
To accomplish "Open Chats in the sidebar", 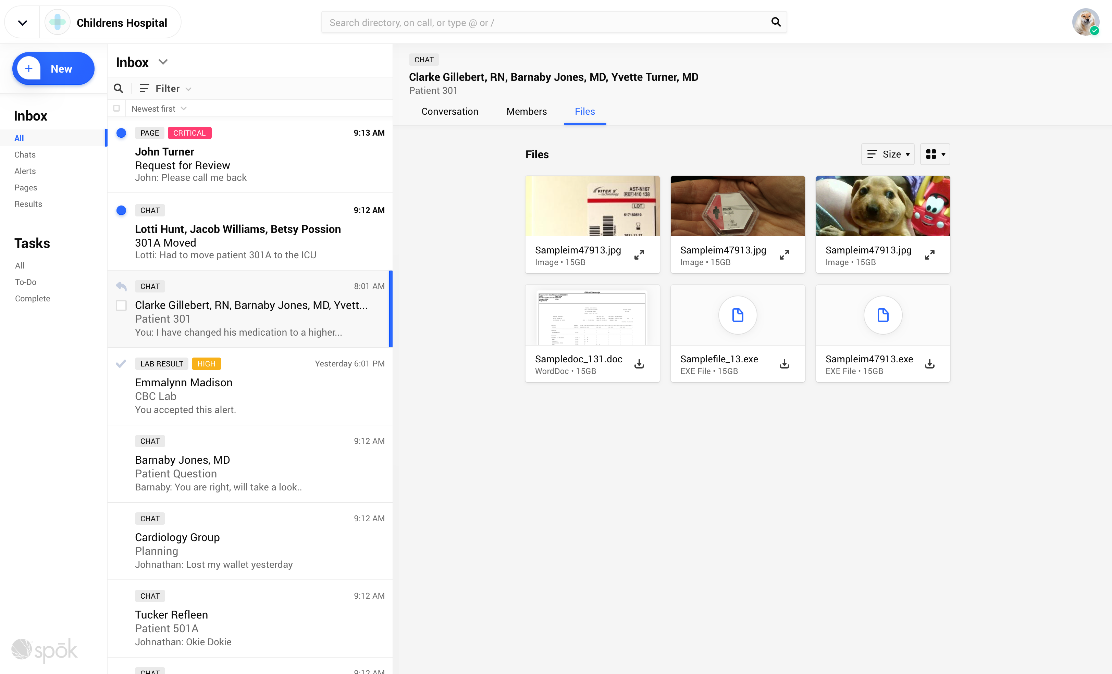I will [25, 154].
